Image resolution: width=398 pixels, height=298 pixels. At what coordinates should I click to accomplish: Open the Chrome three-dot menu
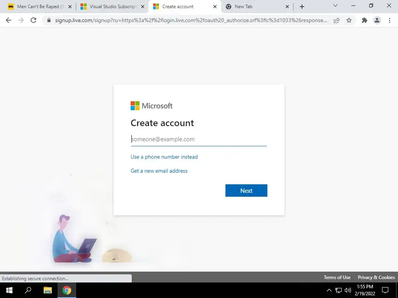tap(389, 20)
